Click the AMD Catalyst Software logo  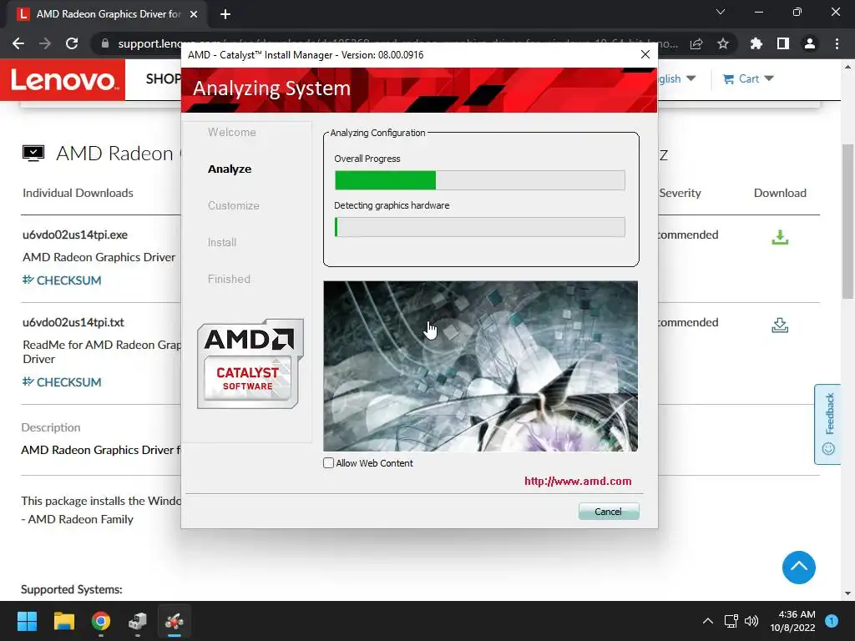coord(250,364)
